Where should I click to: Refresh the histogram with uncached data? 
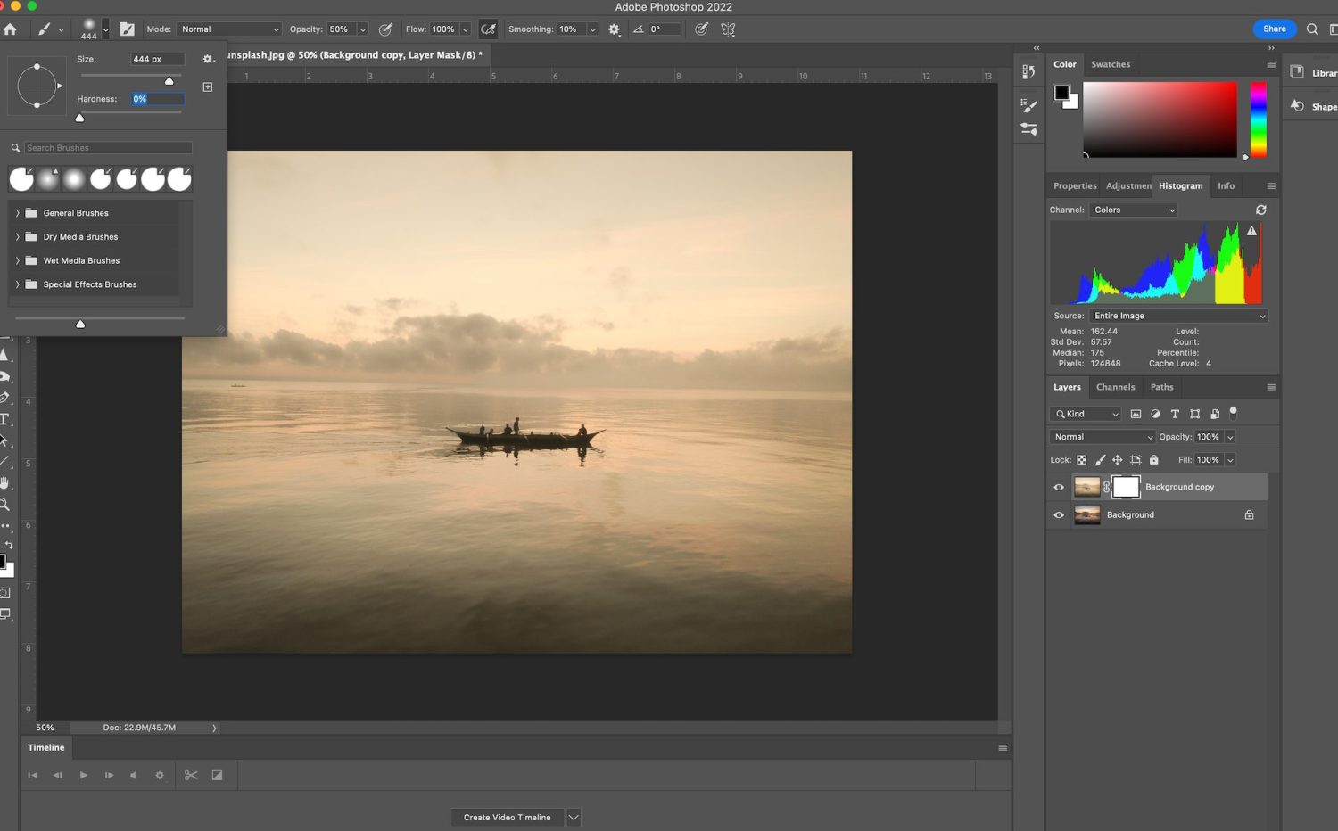click(x=1261, y=210)
